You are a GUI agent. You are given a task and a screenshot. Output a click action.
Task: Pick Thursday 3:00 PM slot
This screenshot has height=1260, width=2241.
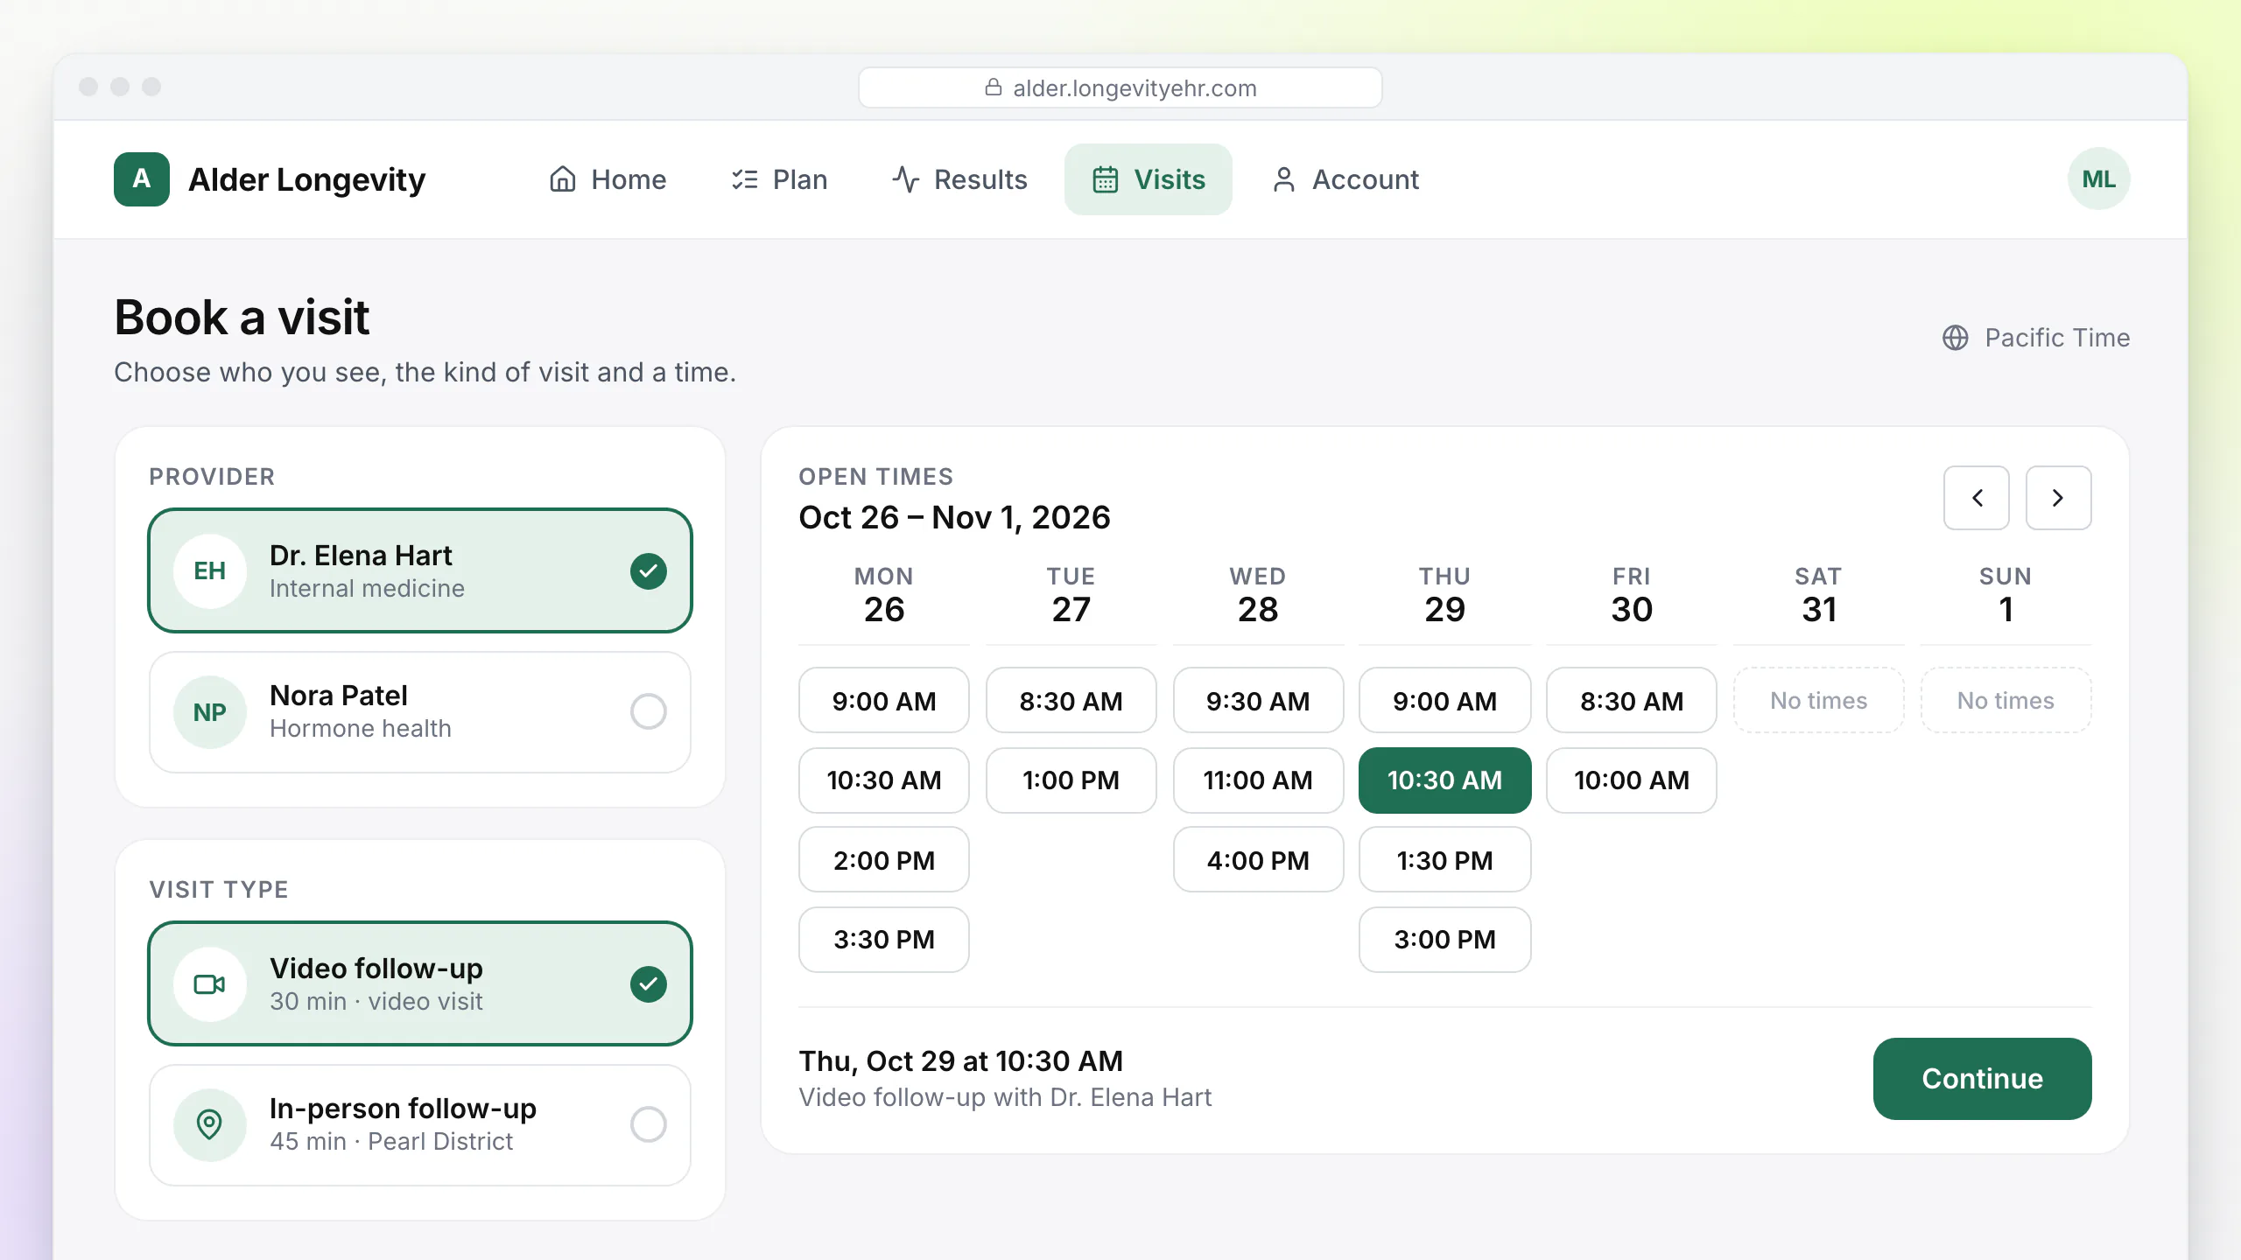pyautogui.click(x=1444, y=940)
